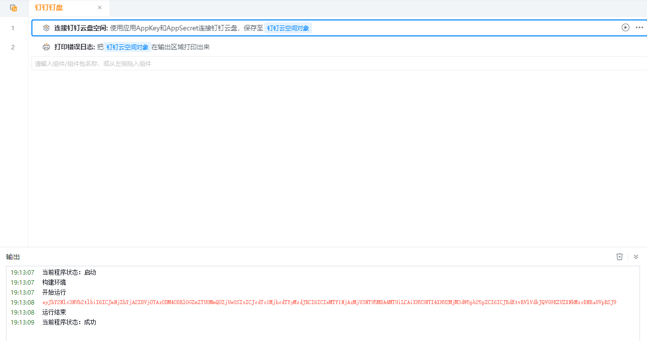The width and height of the screenshot is (647, 341).
Task: Select line number 2 in gutter
Action: click(x=13, y=47)
